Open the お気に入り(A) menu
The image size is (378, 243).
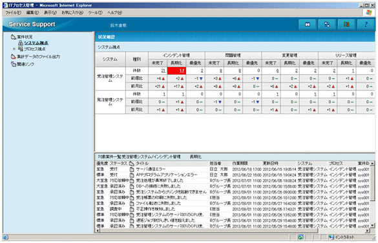pyautogui.click(x=72, y=12)
